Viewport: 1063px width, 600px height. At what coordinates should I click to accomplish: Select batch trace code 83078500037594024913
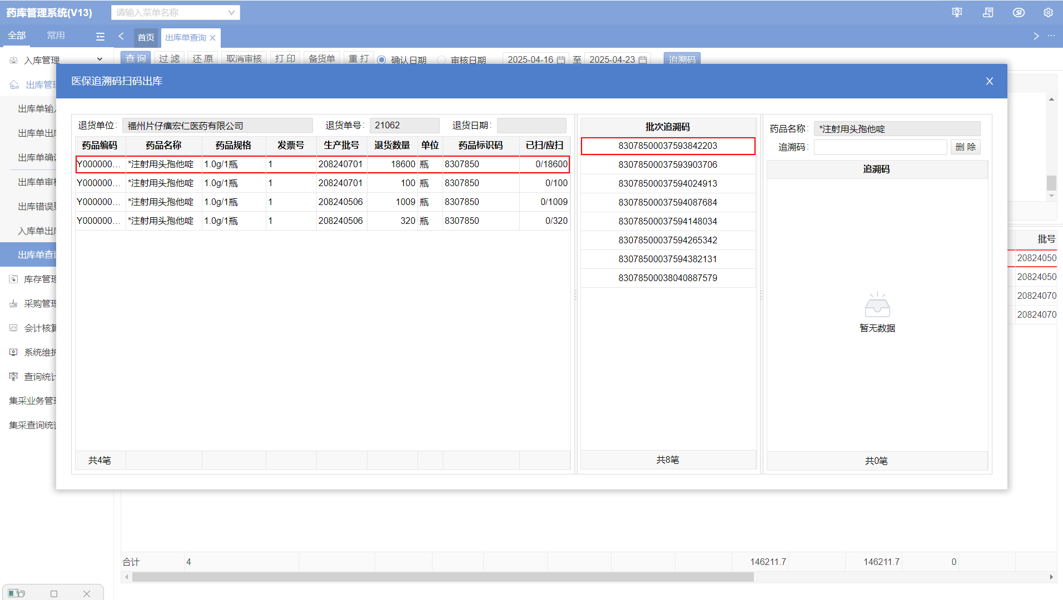click(x=668, y=183)
